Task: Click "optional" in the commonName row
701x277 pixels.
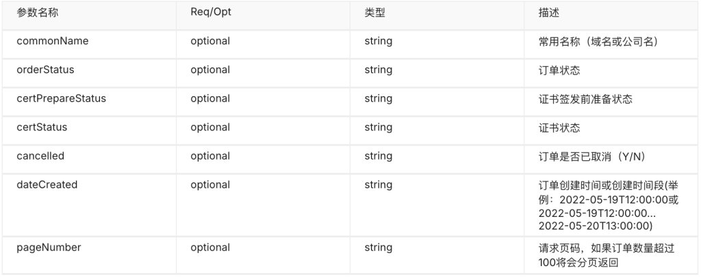Action: 210,41
